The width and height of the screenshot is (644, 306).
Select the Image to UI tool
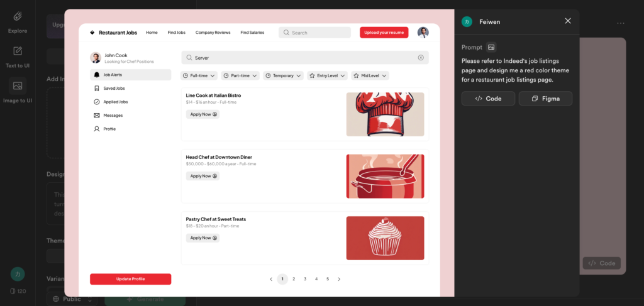[x=17, y=90]
